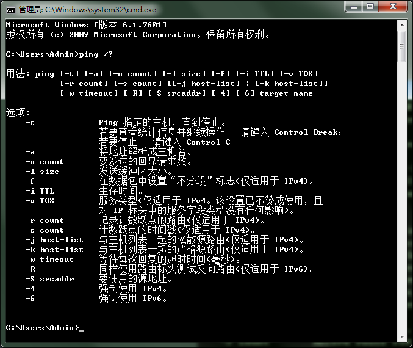Click the 'Microsoft Windows [版本 6.1.7601]' line
This screenshot has height=348, width=413.
(87, 25)
